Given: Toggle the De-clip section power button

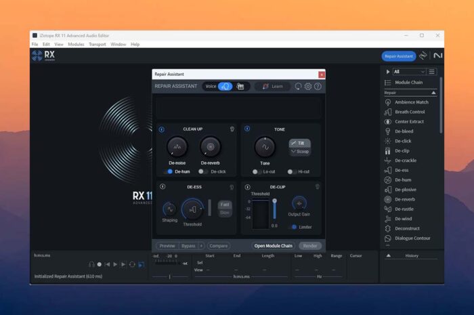Looking at the screenshot, I should tap(247, 187).
